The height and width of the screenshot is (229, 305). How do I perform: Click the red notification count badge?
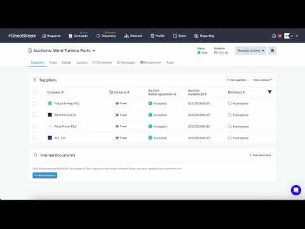(x=280, y=36)
